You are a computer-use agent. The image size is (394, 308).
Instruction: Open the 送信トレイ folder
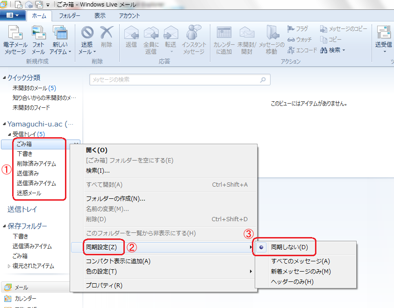(x=22, y=209)
